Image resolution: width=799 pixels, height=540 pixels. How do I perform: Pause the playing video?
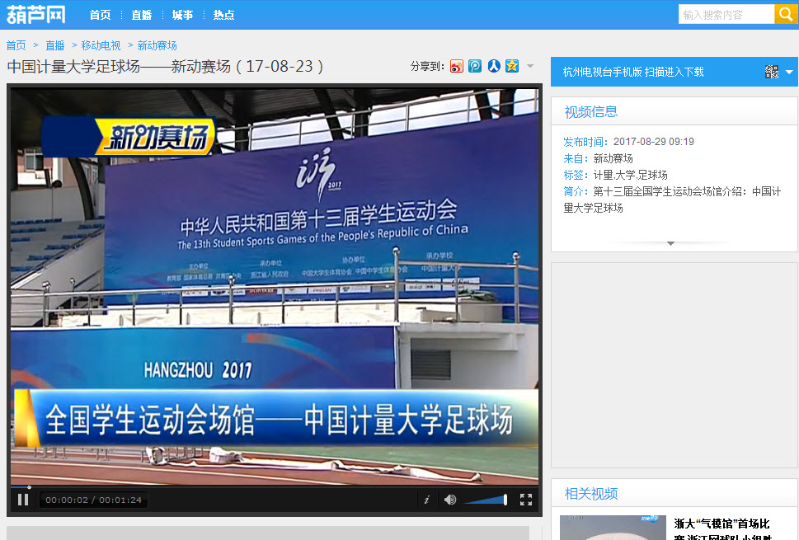pyautogui.click(x=23, y=500)
